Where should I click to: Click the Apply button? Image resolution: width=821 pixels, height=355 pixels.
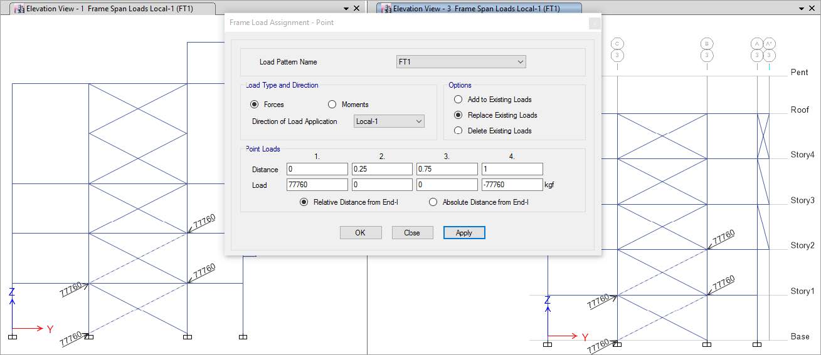tap(464, 232)
